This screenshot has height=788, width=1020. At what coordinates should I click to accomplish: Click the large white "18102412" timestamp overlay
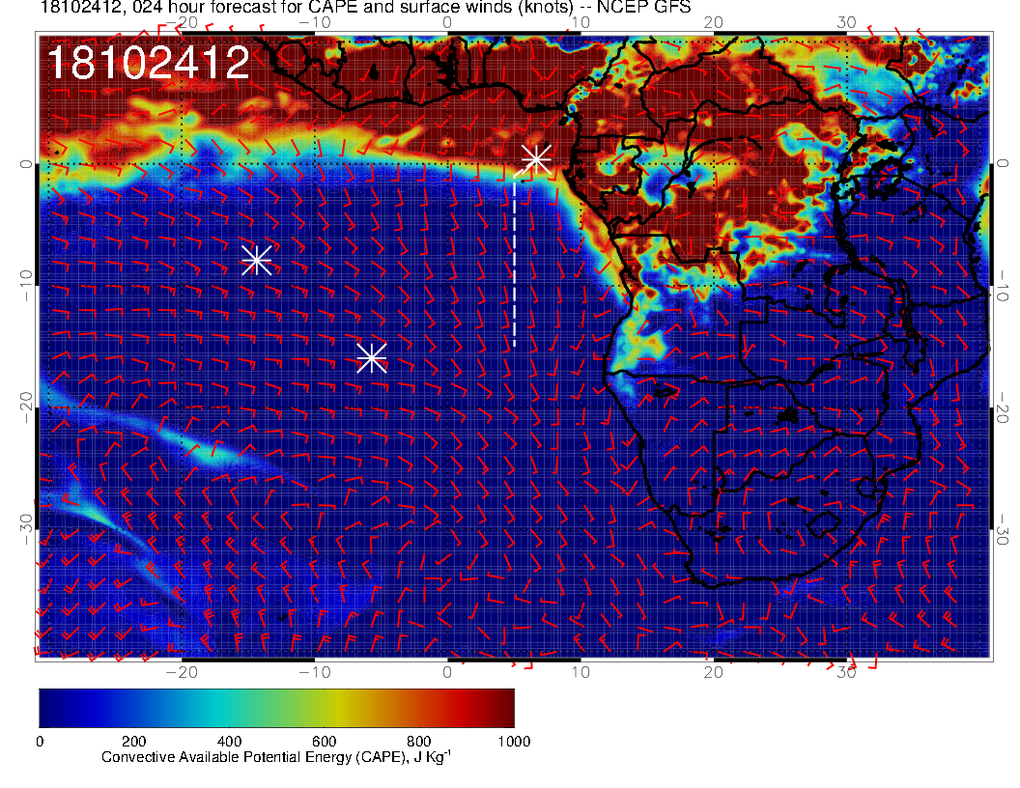pyautogui.click(x=148, y=64)
